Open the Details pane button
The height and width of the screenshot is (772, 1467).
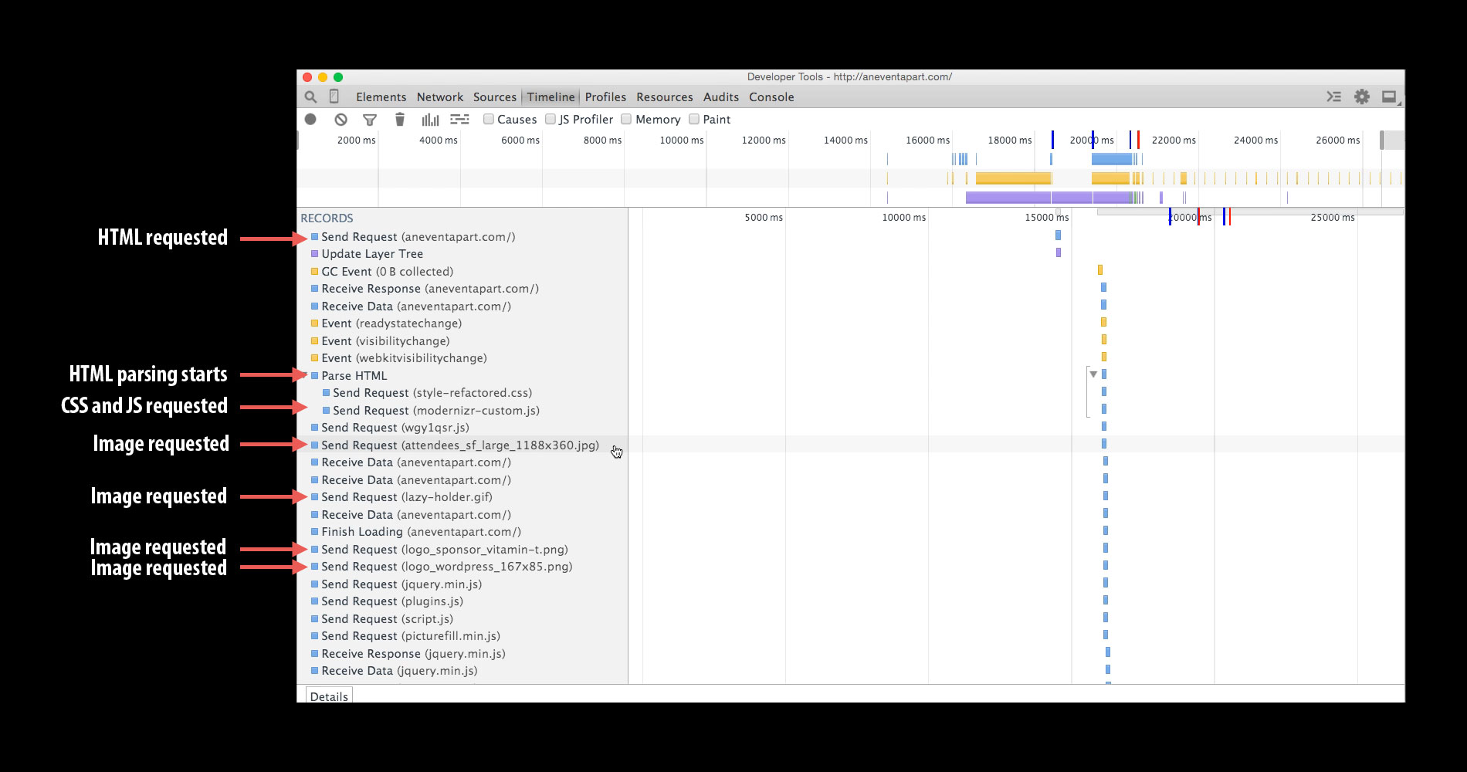329,696
